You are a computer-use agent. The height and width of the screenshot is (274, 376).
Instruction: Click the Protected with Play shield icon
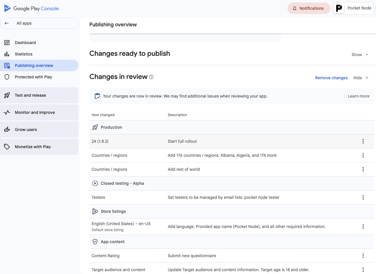click(x=7, y=77)
